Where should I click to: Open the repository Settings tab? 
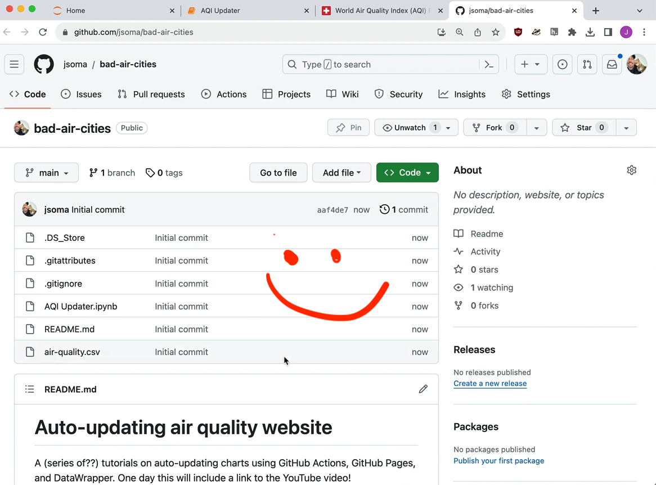(x=526, y=94)
